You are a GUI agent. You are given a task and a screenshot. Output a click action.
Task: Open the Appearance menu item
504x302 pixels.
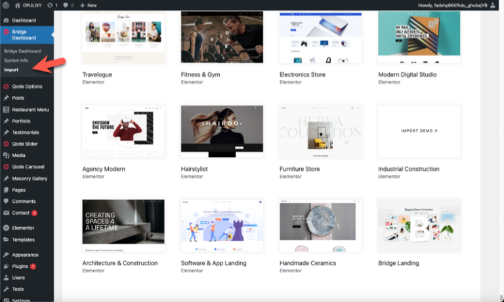pyautogui.click(x=25, y=255)
